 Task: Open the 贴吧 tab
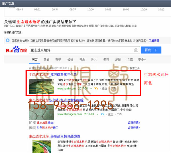(58, 59)
